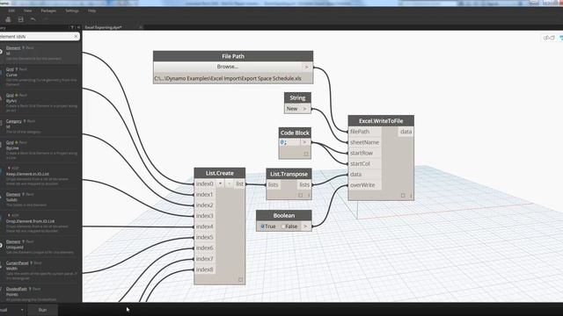
Task: Open the Edit menu
Action: pos(11,11)
